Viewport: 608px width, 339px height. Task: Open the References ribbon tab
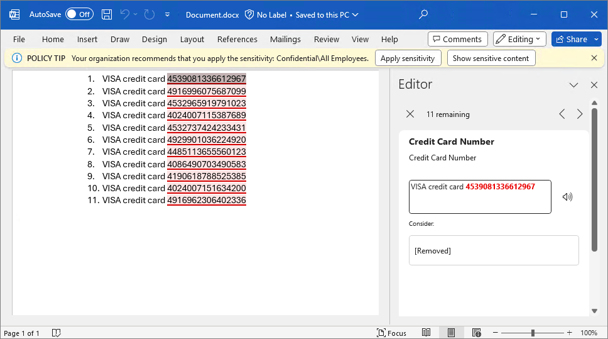click(x=237, y=39)
